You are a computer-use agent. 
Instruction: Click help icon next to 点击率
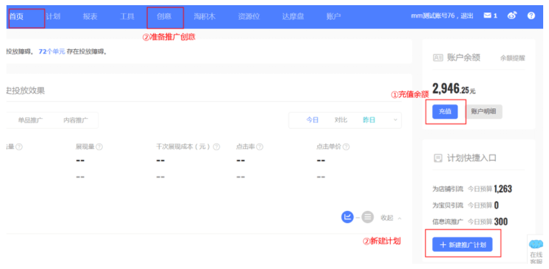click(260, 147)
